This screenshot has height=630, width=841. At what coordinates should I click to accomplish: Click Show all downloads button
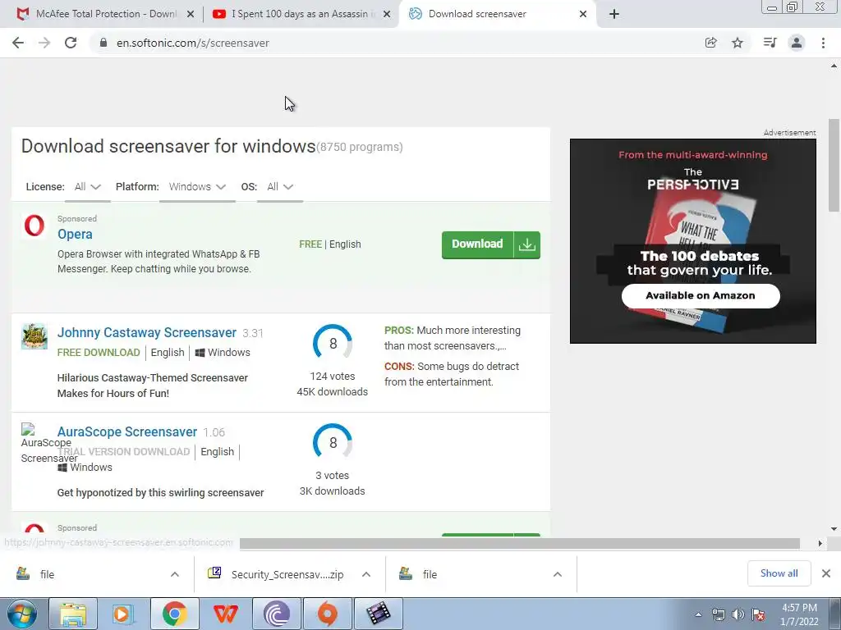click(779, 573)
